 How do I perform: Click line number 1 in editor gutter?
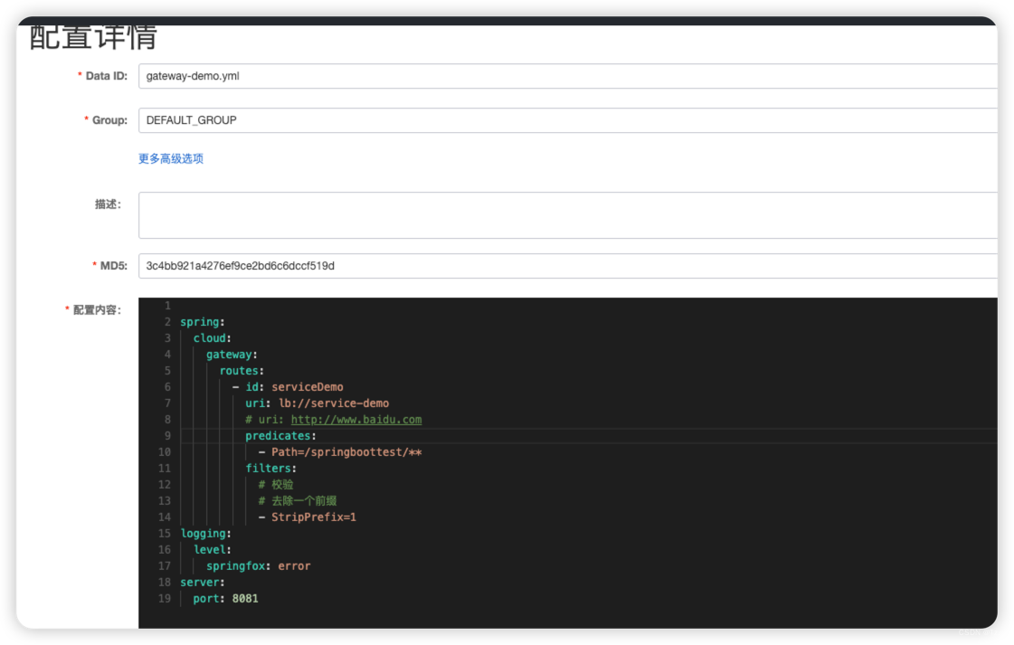[x=167, y=306]
